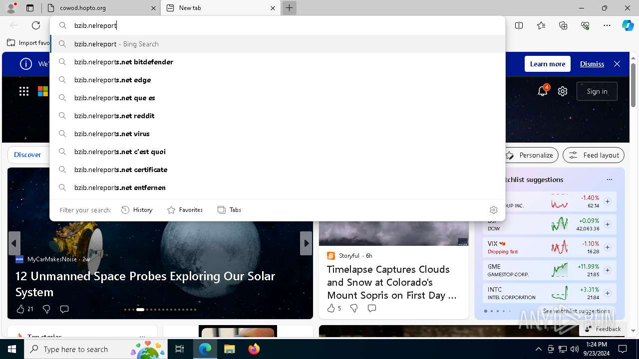Open the Feed layout options
Image resolution: width=639 pixels, height=359 pixels.
[x=594, y=155]
